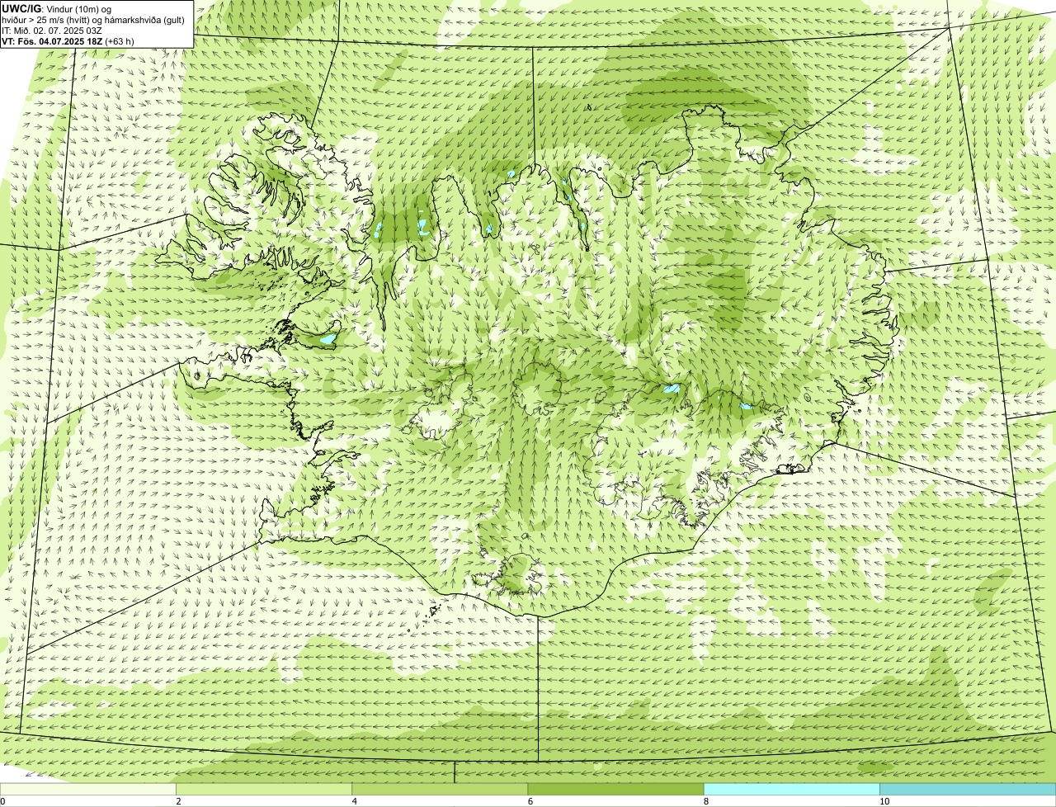Click the line 'hviður > 25 m/s (hvítt) og hámarkshviða (gult)'

click(x=93, y=19)
